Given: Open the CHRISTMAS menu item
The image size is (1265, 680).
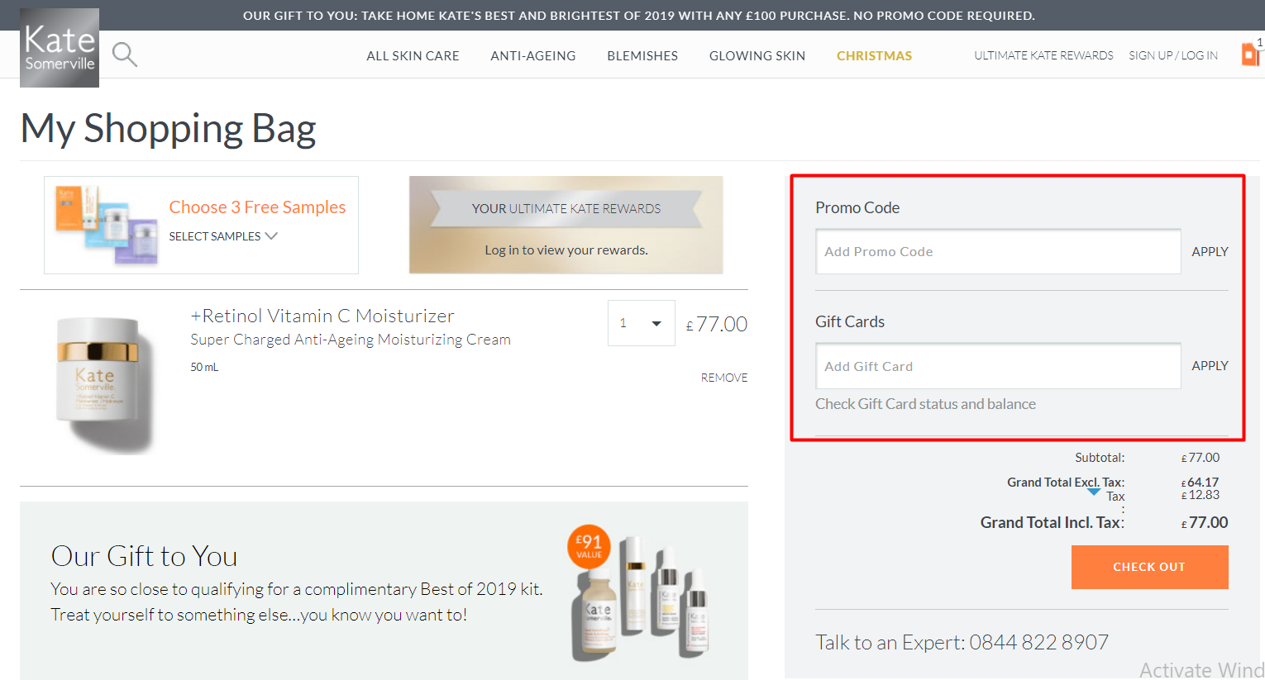Looking at the screenshot, I should coord(874,55).
